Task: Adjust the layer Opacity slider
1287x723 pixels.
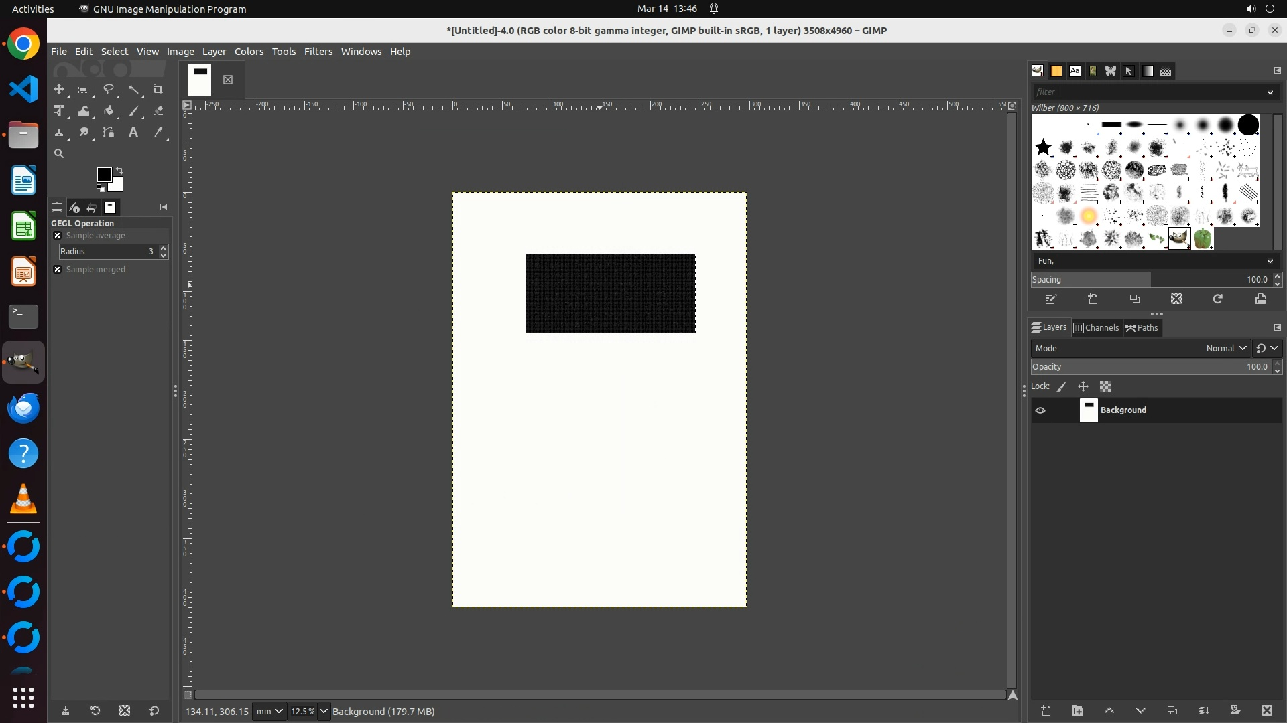Action: point(1150,367)
